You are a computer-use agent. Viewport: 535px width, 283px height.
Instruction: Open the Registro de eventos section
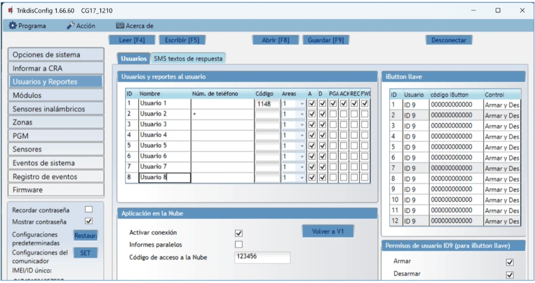[56, 176]
